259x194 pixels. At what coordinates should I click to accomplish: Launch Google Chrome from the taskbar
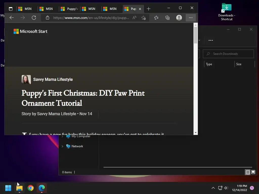point(31,188)
